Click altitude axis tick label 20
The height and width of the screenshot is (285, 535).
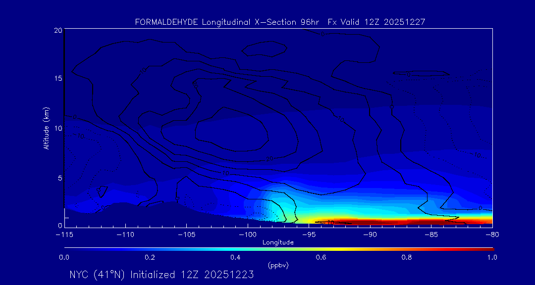(57, 30)
